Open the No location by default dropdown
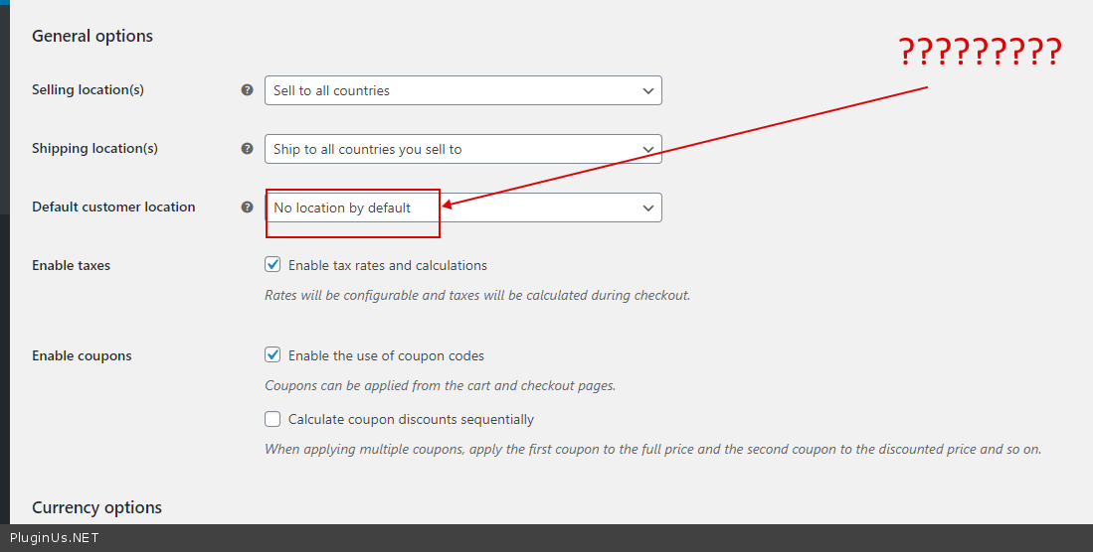The width and height of the screenshot is (1093, 552). (462, 207)
